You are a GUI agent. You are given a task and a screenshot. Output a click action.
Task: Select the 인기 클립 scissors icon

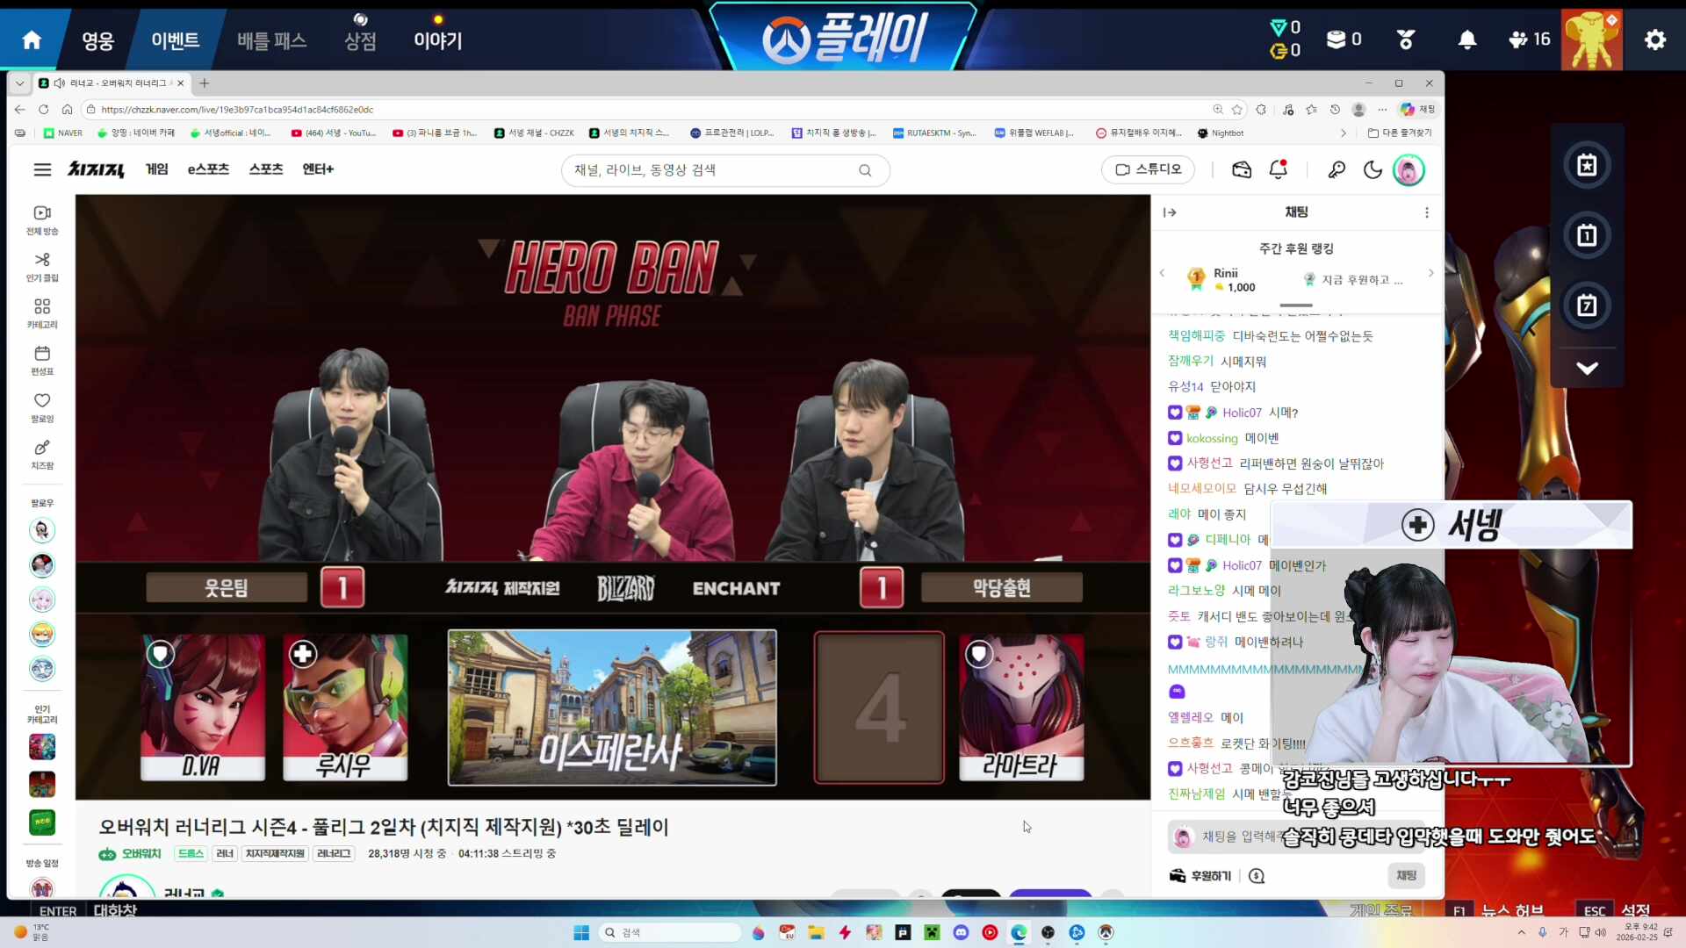click(x=41, y=261)
